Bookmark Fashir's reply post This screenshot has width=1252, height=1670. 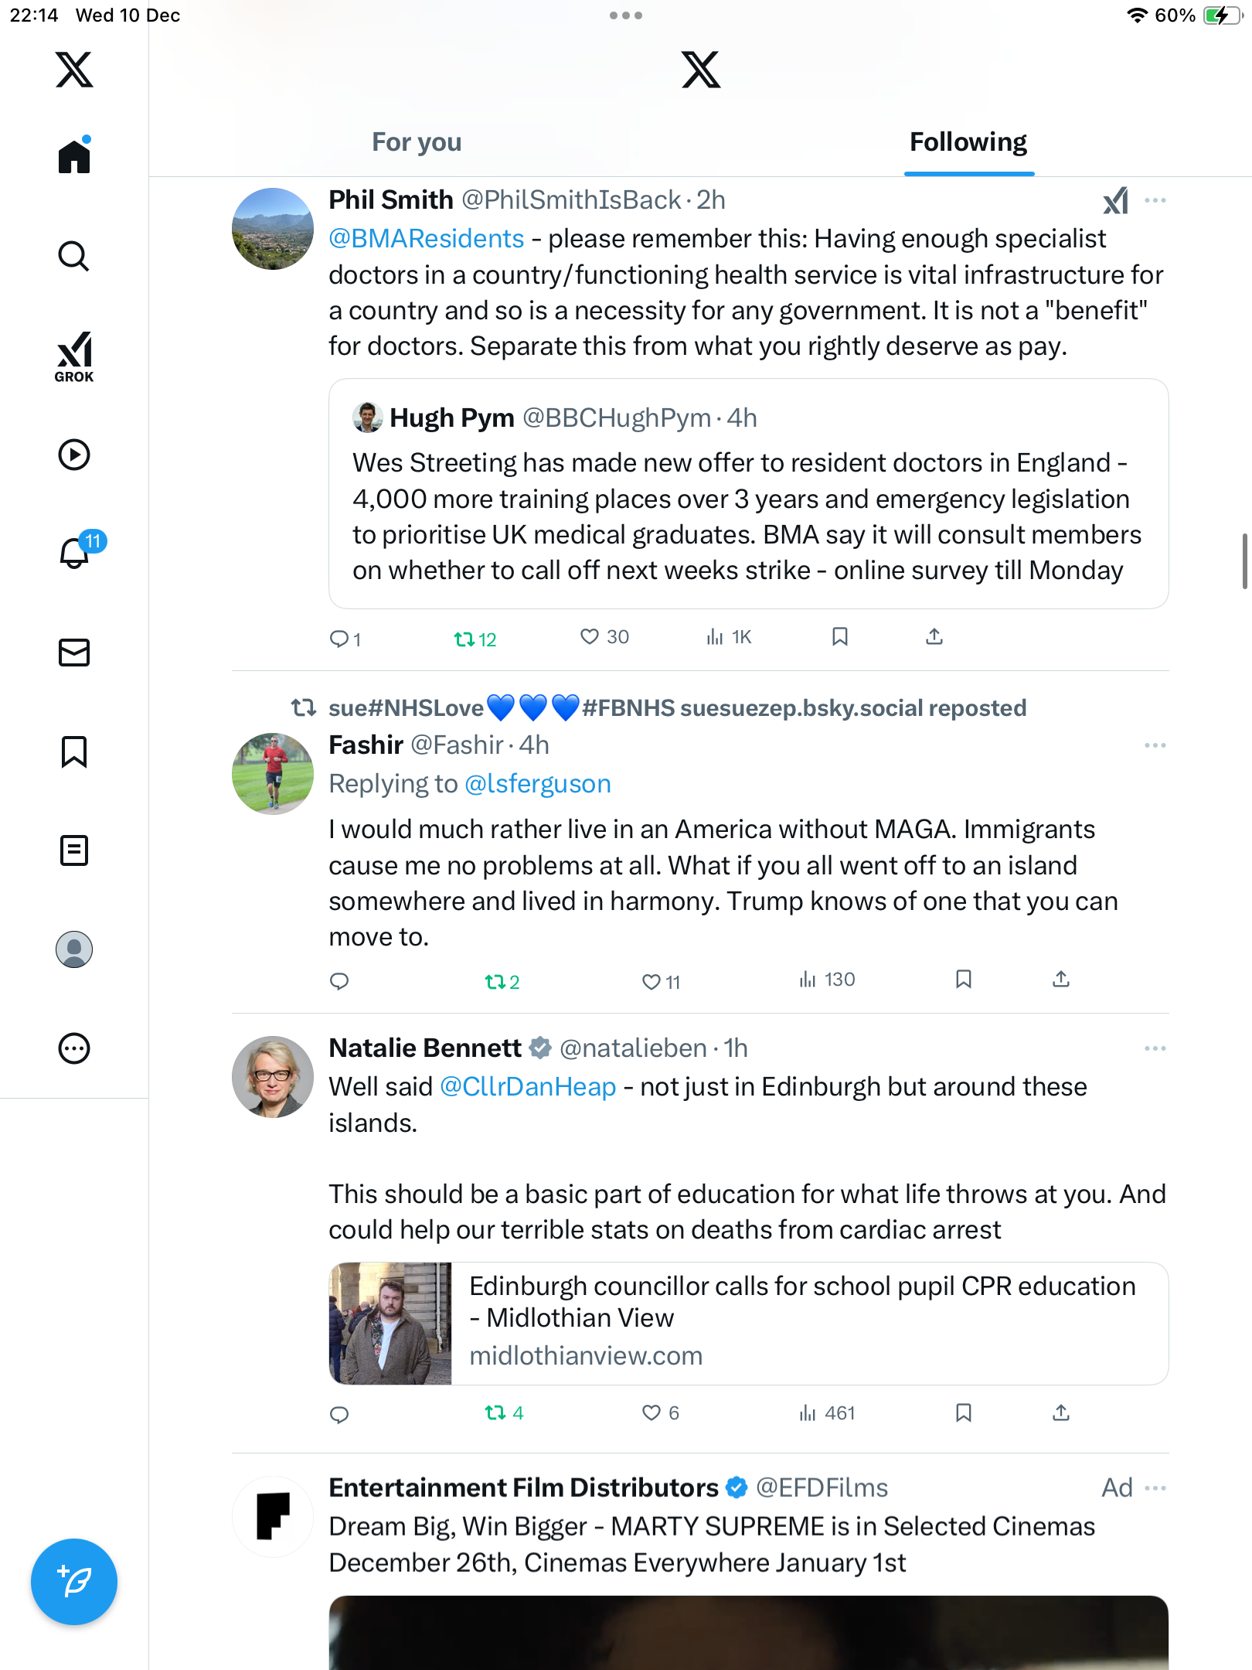tap(963, 980)
